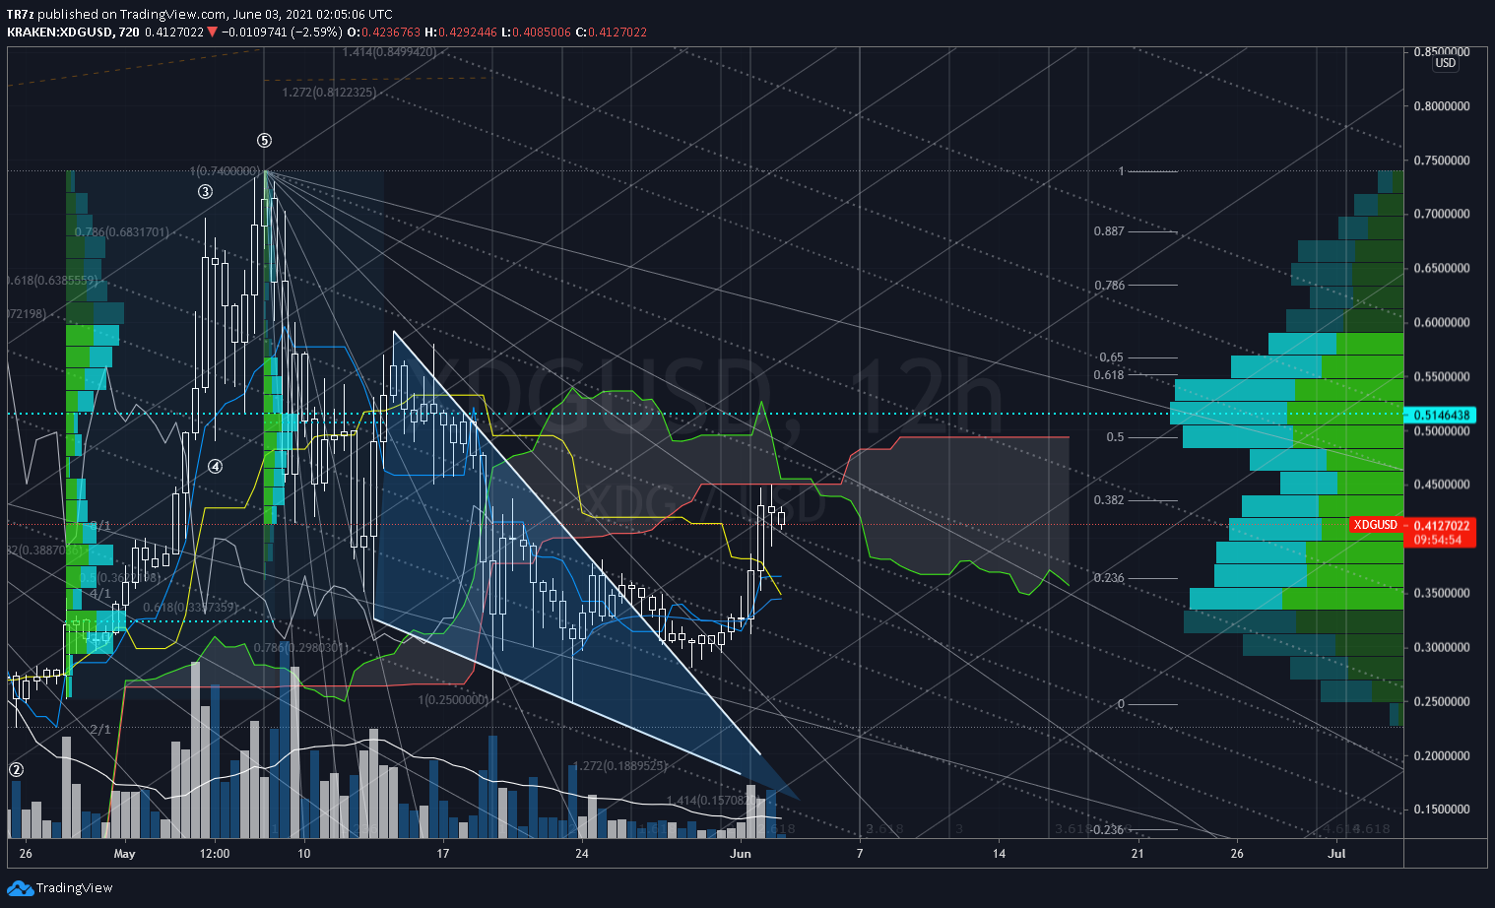Click the fib label 1(0.2500000)
Viewport: 1495px width, 908px height.
(453, 700)
